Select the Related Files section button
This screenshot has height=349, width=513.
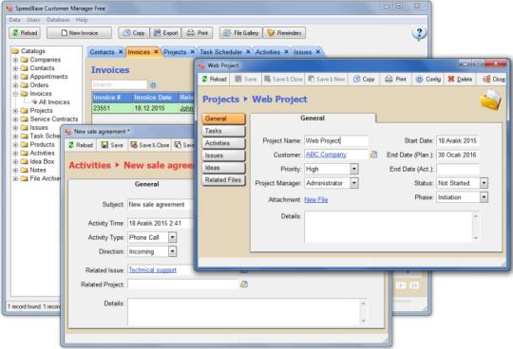tap(223, 180)
